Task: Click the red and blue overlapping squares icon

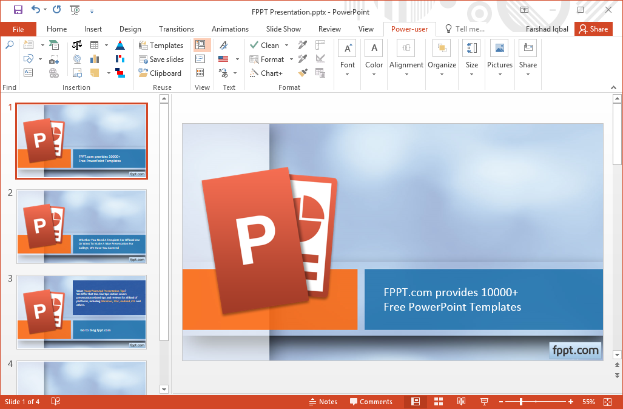Action: 120,73
